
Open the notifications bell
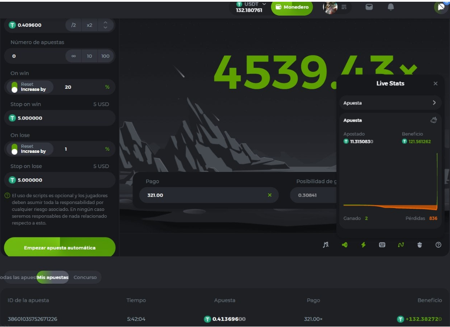(391, 7)
